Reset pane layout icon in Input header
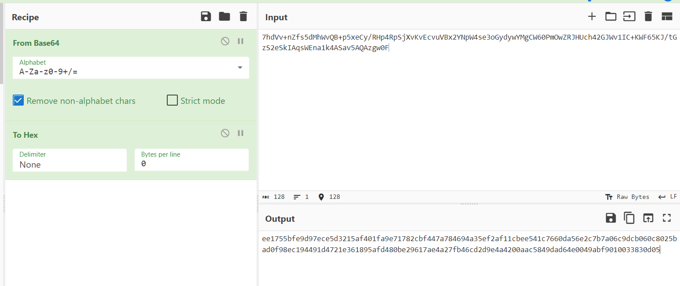The width and height of the screenshot is (680, 286). point(667,17)
